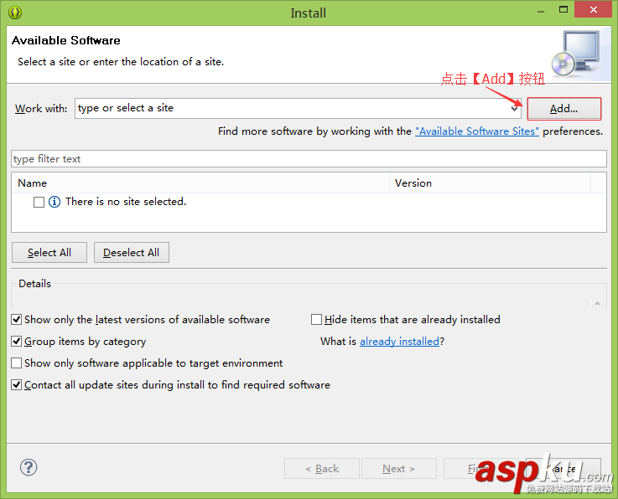Click the Eclipse icon in title bar
This screenshot has height=499, width=618.
[x=15, y=13]
